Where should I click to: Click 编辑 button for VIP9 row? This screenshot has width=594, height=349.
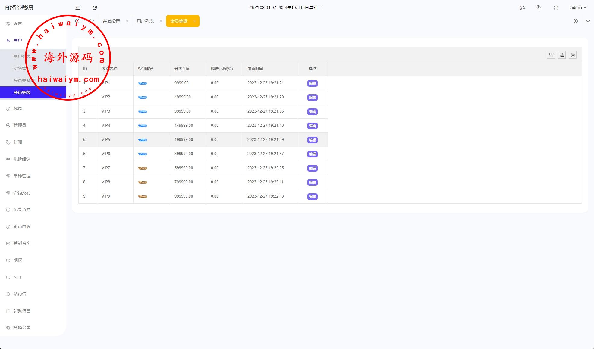tap(312, 196)
